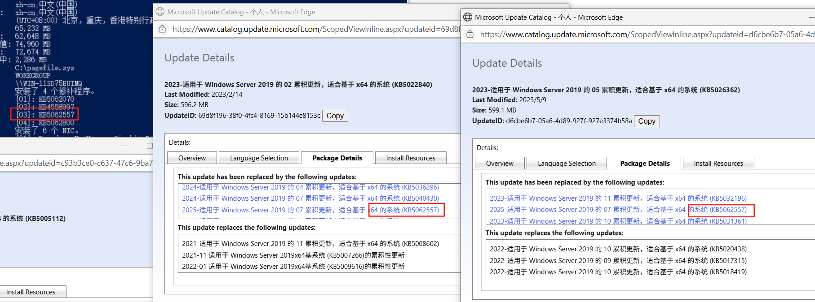Open Install Resources tab in KB5026362 window
This screenshot has height=302, width=815.
[718, 163]
